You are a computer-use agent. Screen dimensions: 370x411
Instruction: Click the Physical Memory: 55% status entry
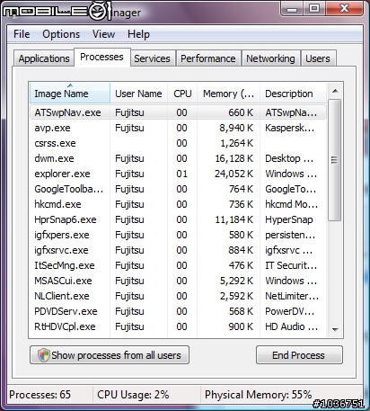258,395
